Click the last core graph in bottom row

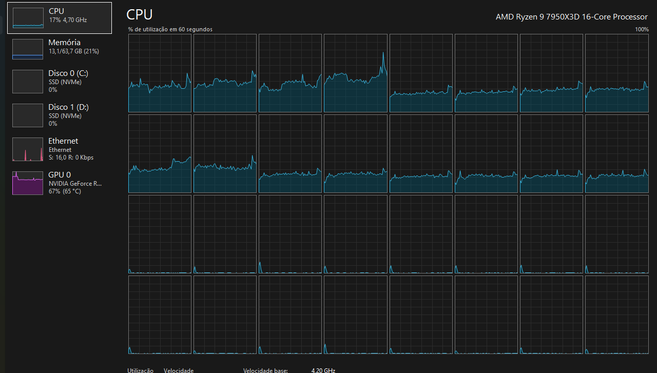(617, 315)
